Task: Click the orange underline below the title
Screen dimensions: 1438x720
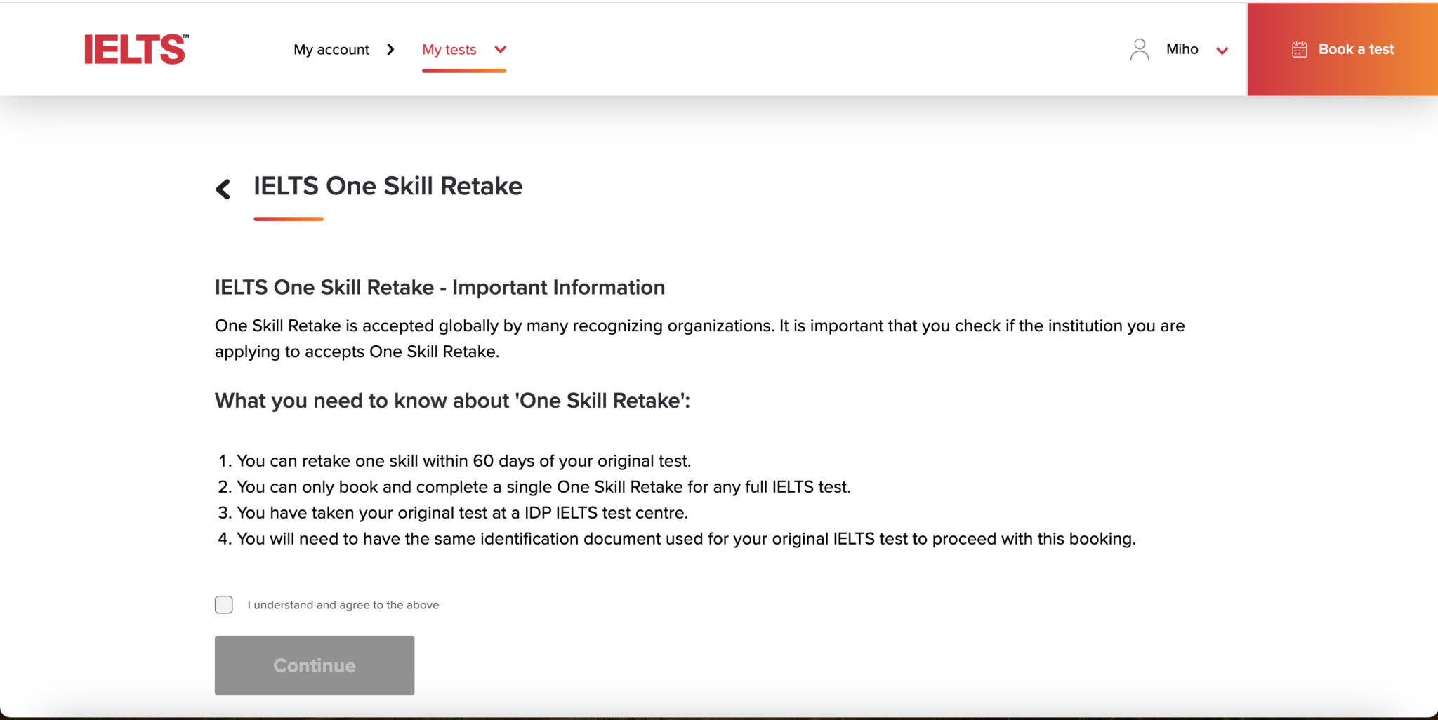Action: pos(288,219)
